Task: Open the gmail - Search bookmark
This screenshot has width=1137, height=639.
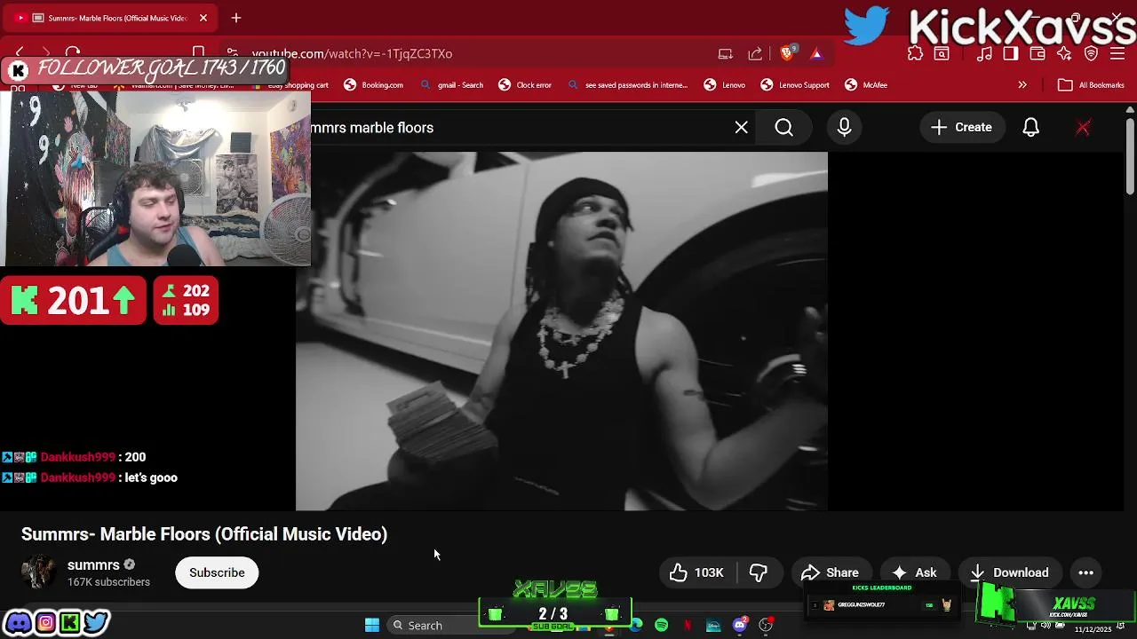Action: pyautogui.click(x=451, y=85)
